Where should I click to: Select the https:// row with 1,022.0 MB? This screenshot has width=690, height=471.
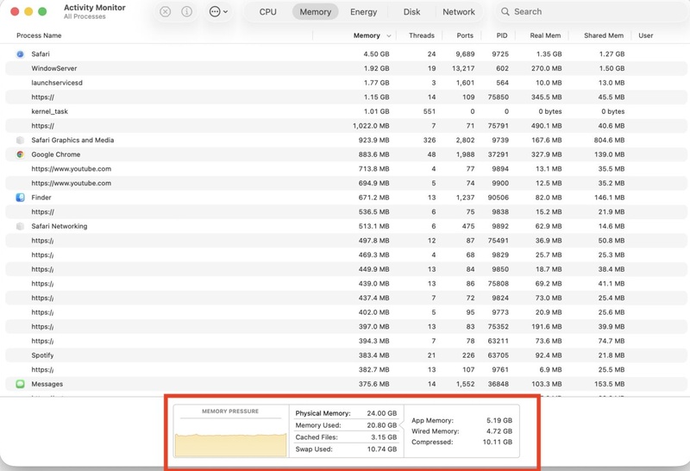346,126
